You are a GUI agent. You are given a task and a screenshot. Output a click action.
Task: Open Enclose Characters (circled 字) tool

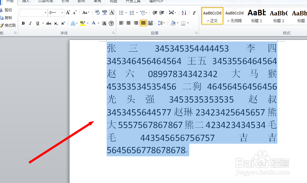[111, 23]
